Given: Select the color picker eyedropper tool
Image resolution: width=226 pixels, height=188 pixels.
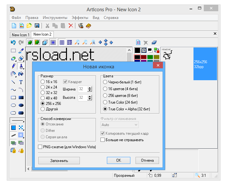Looking at the screenshot, I should coord(21,51).
